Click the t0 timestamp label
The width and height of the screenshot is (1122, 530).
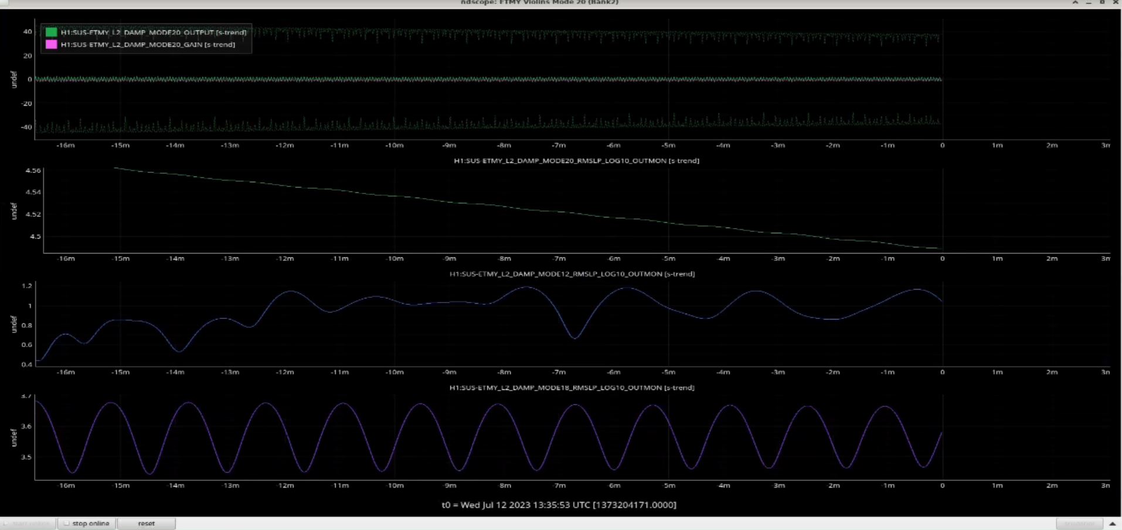pos(559,505)
